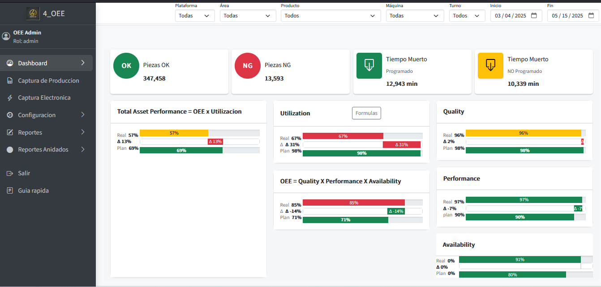This screenshot has height=287, width=601.
Task: Click the green OK circle icon
Action: point(126,65)
